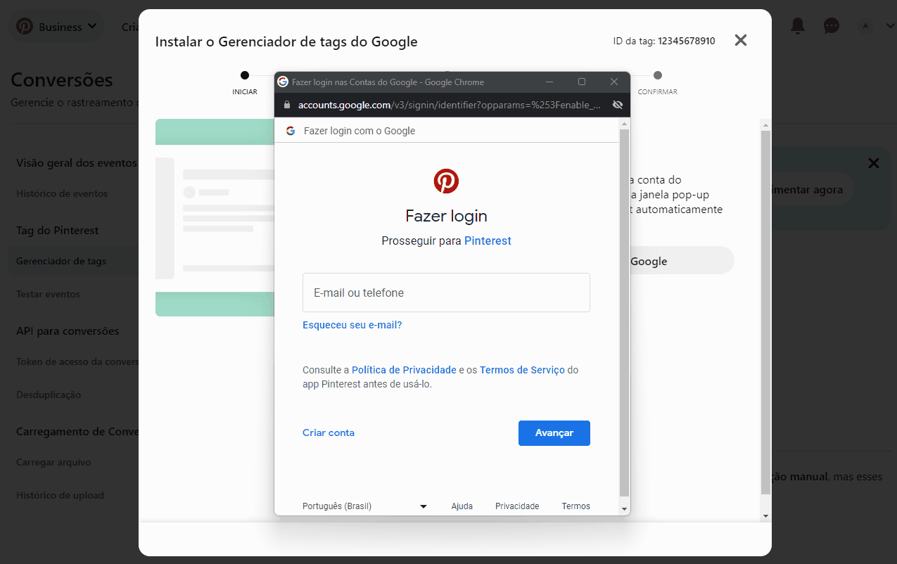Click the Google favicon in popup title bar
The image size is (897, 564).
pyautogui.click(x=283, y=82)
